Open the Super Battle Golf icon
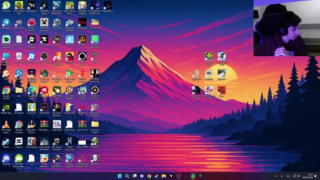Viewport: 320px width, 180px height. (x=57, y=93)
